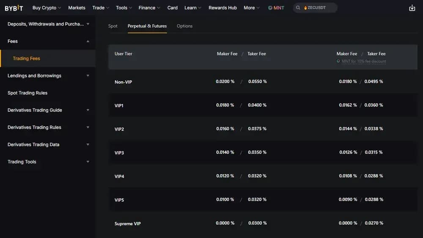Switch to the Spot tab

[113, 26]
